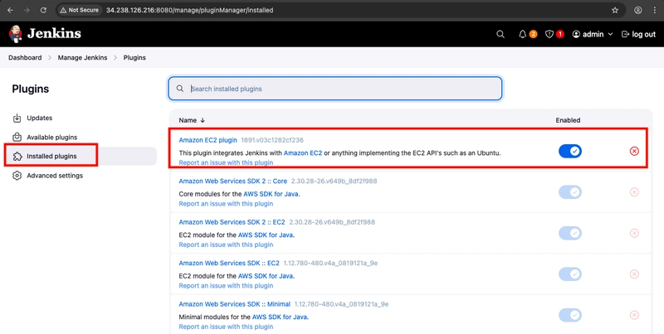Open the Amazon EC2 link in description
This screenshot has height=334, width=664.
point(303,153)
